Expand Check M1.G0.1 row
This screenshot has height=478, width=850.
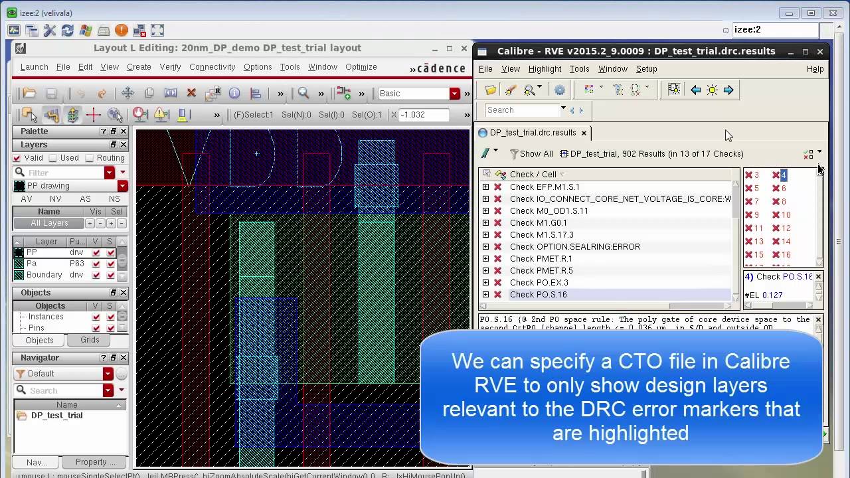(x=485, y=223)
